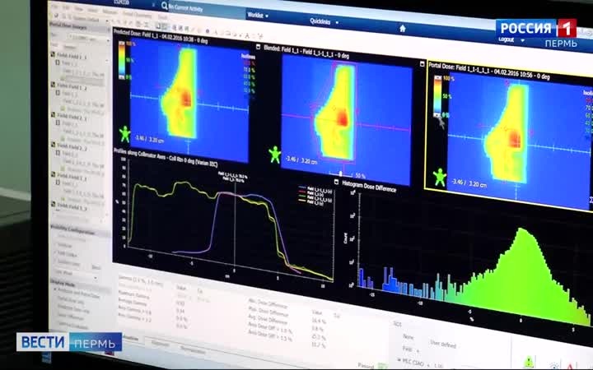Screen dimensions: 593x370
Task: Maximize the Blended image panel
Action: [x=259, y=47]
